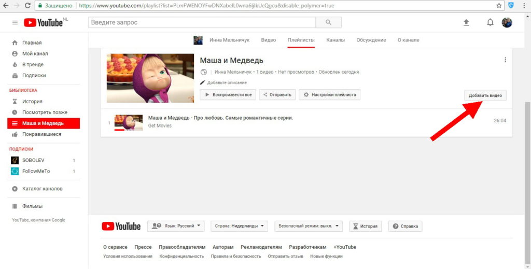
Task: Click ПОДПИСКИ section heading
Action: pos(21,149)
